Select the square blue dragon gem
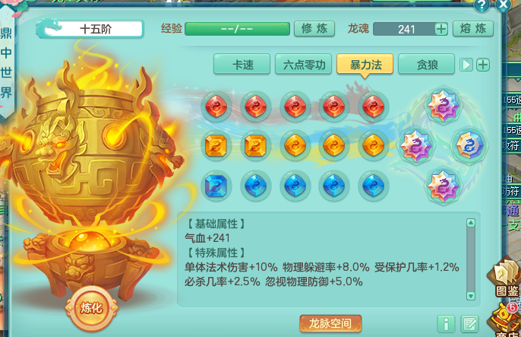521x337 pixels. pyautogui.click(x=216, y=186)
